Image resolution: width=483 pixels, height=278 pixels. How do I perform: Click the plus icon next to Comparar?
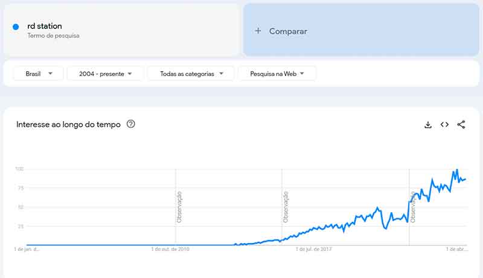[x=258, y=31]
